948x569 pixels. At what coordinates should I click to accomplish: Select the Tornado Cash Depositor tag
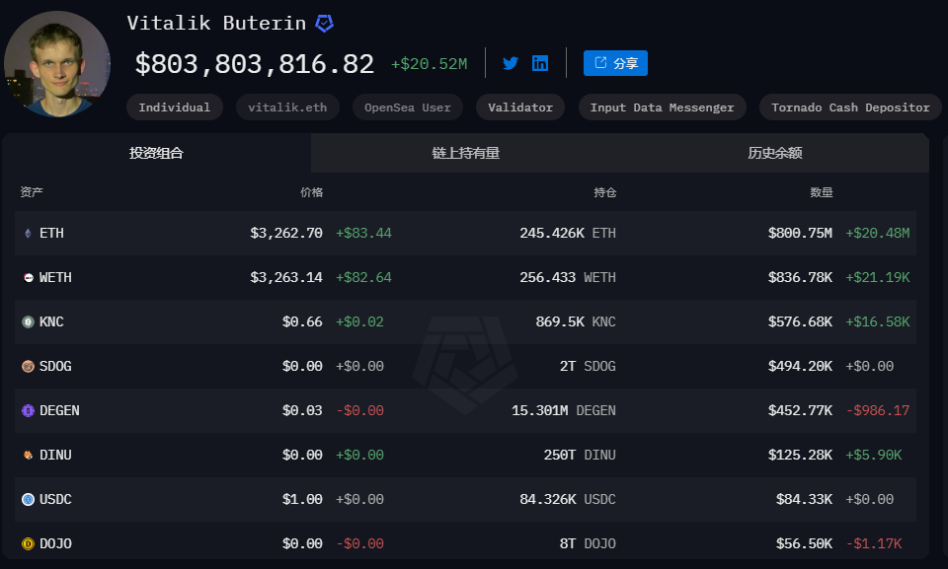(850, 107)
